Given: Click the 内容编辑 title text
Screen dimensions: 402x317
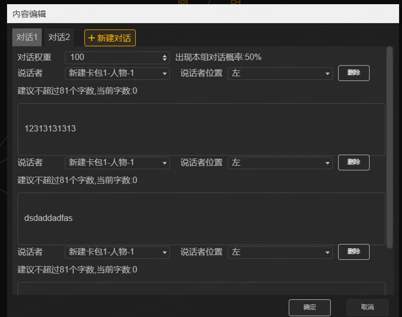Looking at the screenshot, I should point(29,14).
